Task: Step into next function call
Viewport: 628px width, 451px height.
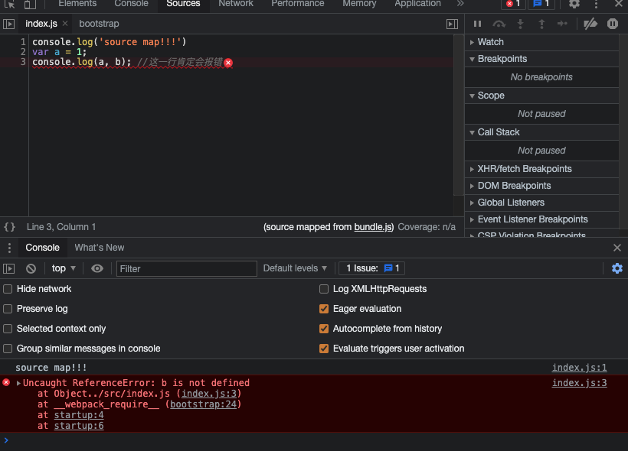Action: pyautogui.click(x=520, y=24)
